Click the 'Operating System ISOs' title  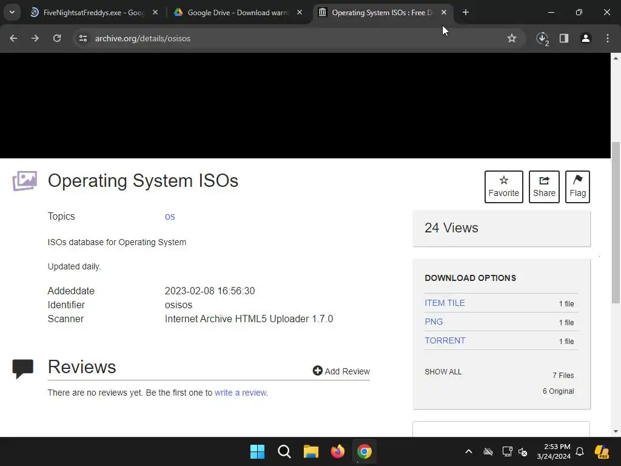(143, 181)
